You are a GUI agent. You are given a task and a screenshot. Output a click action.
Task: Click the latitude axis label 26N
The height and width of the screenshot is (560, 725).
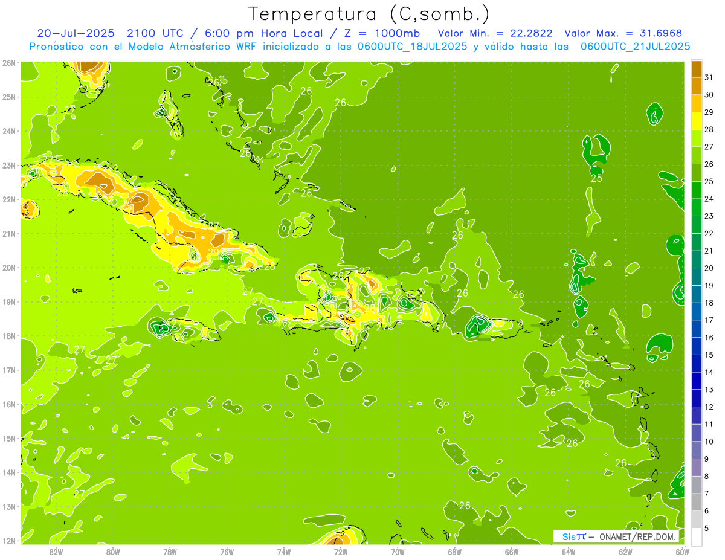click(9, 63)
